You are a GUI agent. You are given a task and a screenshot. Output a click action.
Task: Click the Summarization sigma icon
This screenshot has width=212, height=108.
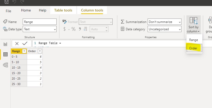(123, 22)
